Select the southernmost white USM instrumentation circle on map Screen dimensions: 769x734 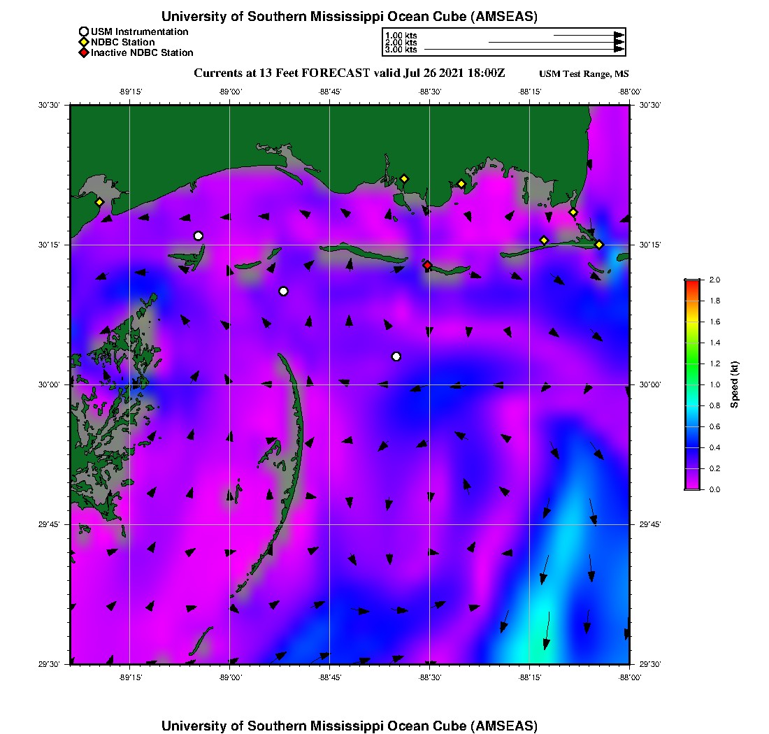(396, 357)
